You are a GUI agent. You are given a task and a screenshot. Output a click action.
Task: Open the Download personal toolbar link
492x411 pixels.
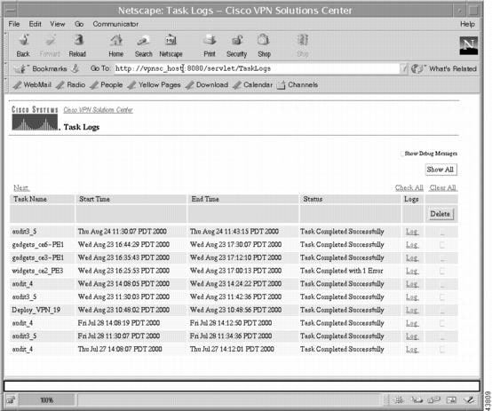207,84
